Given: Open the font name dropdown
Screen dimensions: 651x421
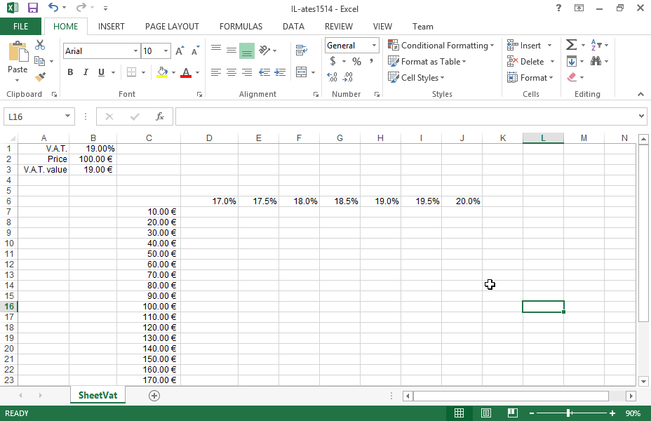Looking at the screenshot, I should click(x=135, y=51).
